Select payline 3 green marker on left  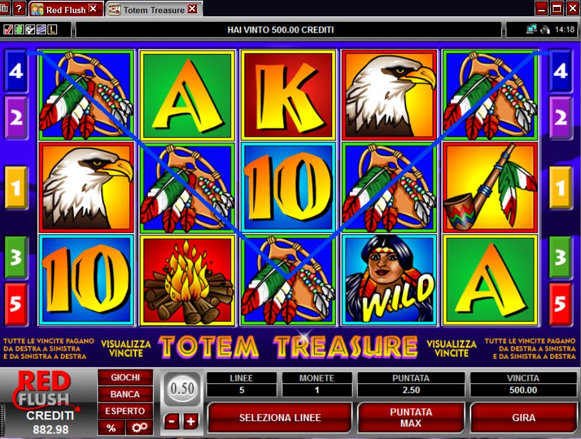click(16, 257)
